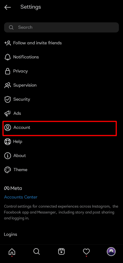Tap the lifebuoy icon for Help

7,141
